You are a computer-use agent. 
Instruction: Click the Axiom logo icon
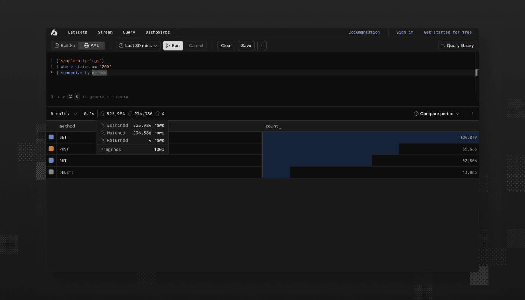click(x=54, y=32)
